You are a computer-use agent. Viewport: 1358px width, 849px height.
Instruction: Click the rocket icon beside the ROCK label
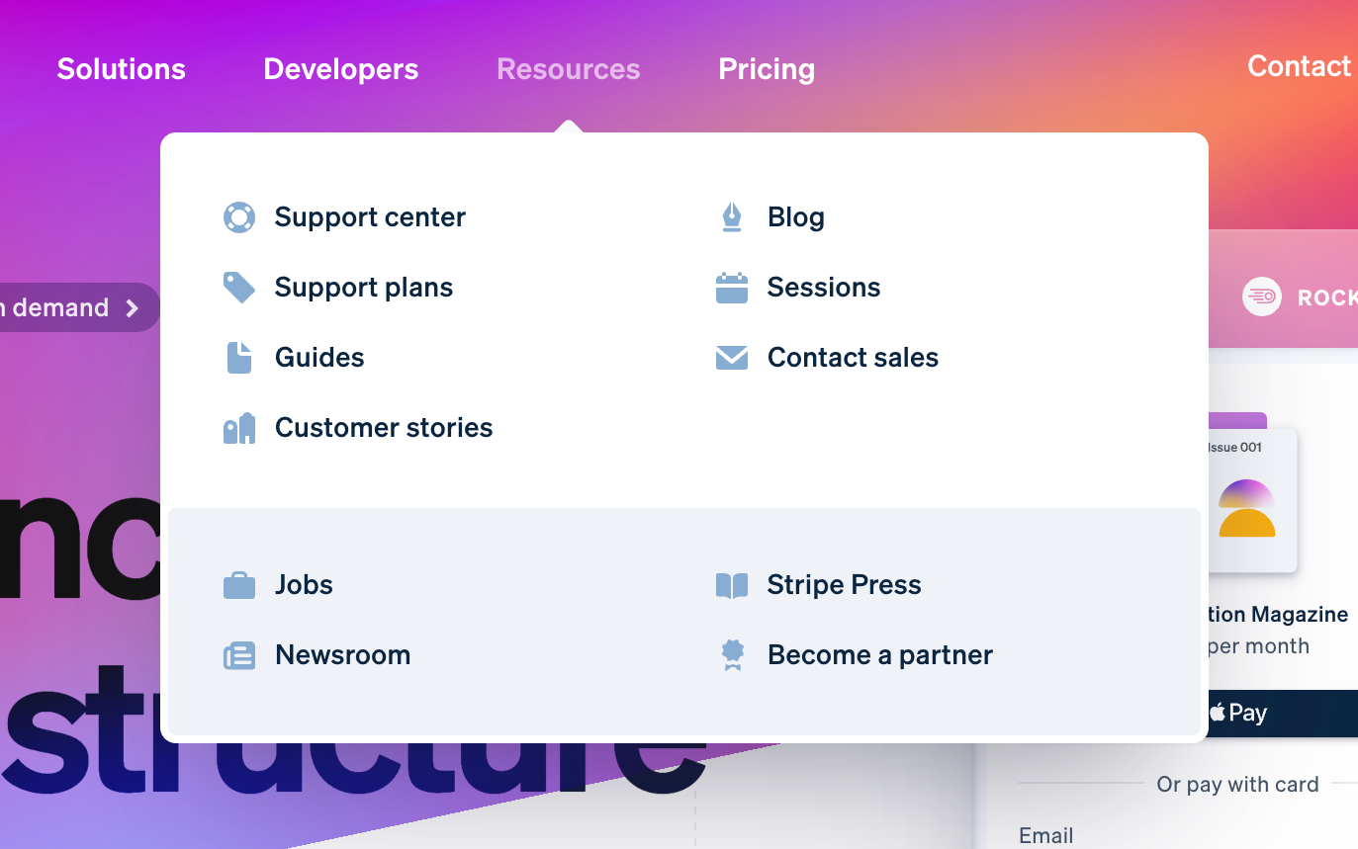click(x=1261, y=297)
